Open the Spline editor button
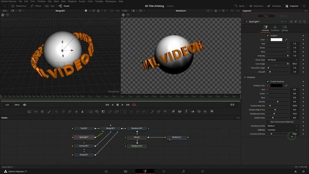The width and height of the screenshot is (309, 174). click(239, 6)
